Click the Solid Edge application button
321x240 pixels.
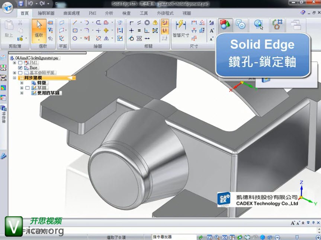pyautogui.click(x=7, y=7)
